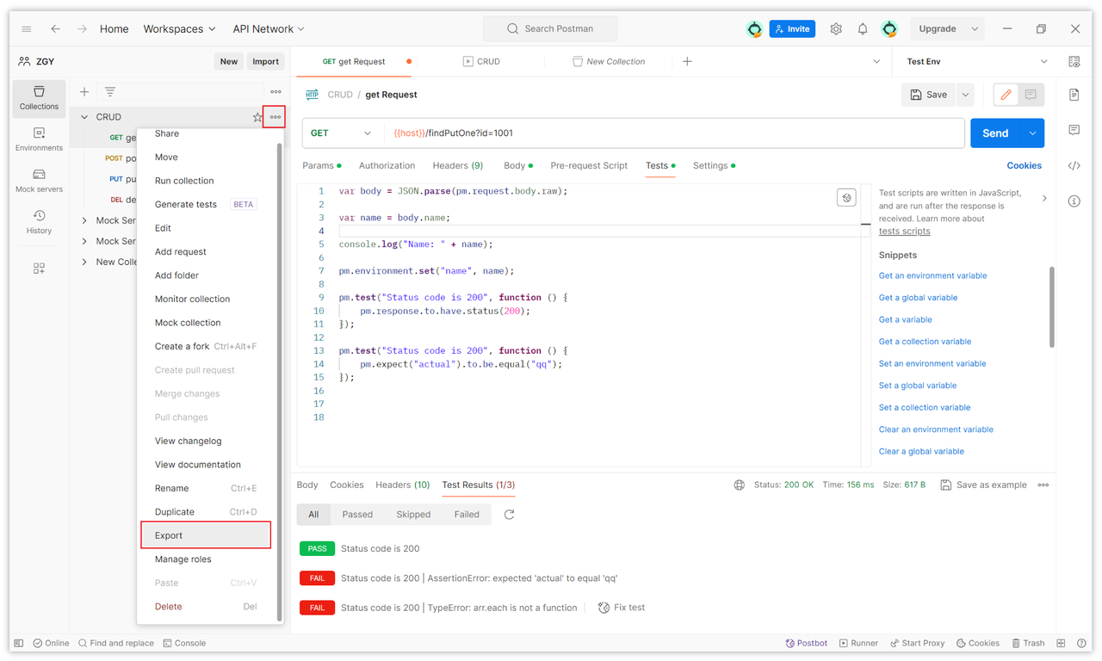
Task: Open the Test Env environment selector
Action: click(x=976, y=62)
